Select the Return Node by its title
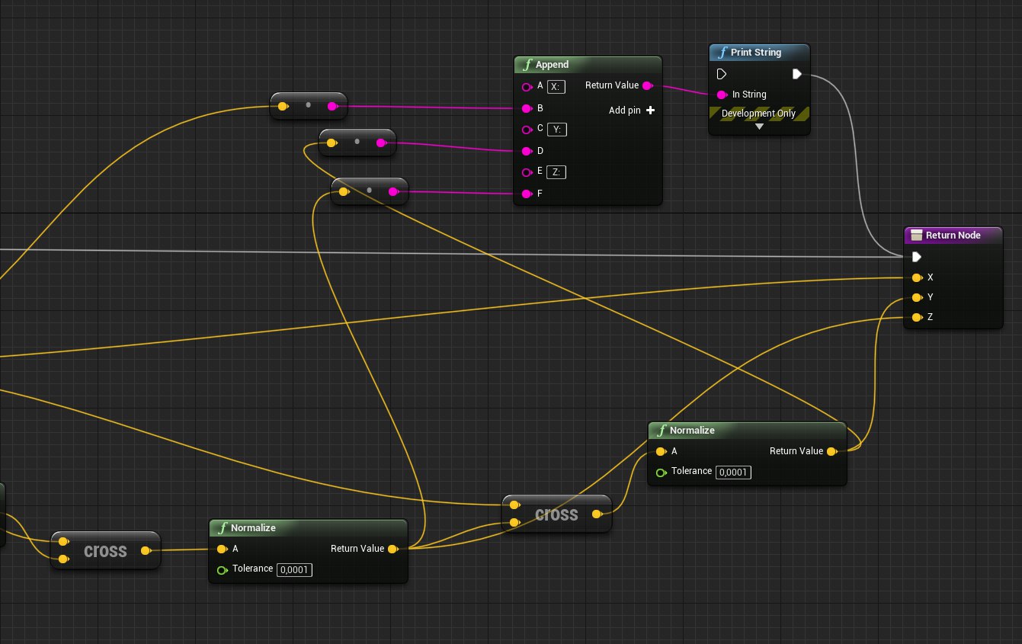The height and width of the screenshot is (644, 1022). 953,235
